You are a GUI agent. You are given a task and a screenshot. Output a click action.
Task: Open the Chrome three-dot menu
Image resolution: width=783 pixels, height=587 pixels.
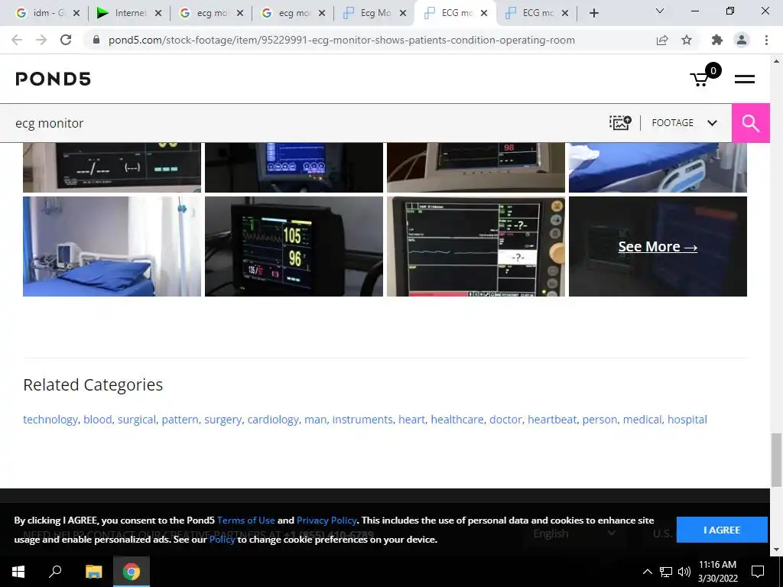point(766,40)
